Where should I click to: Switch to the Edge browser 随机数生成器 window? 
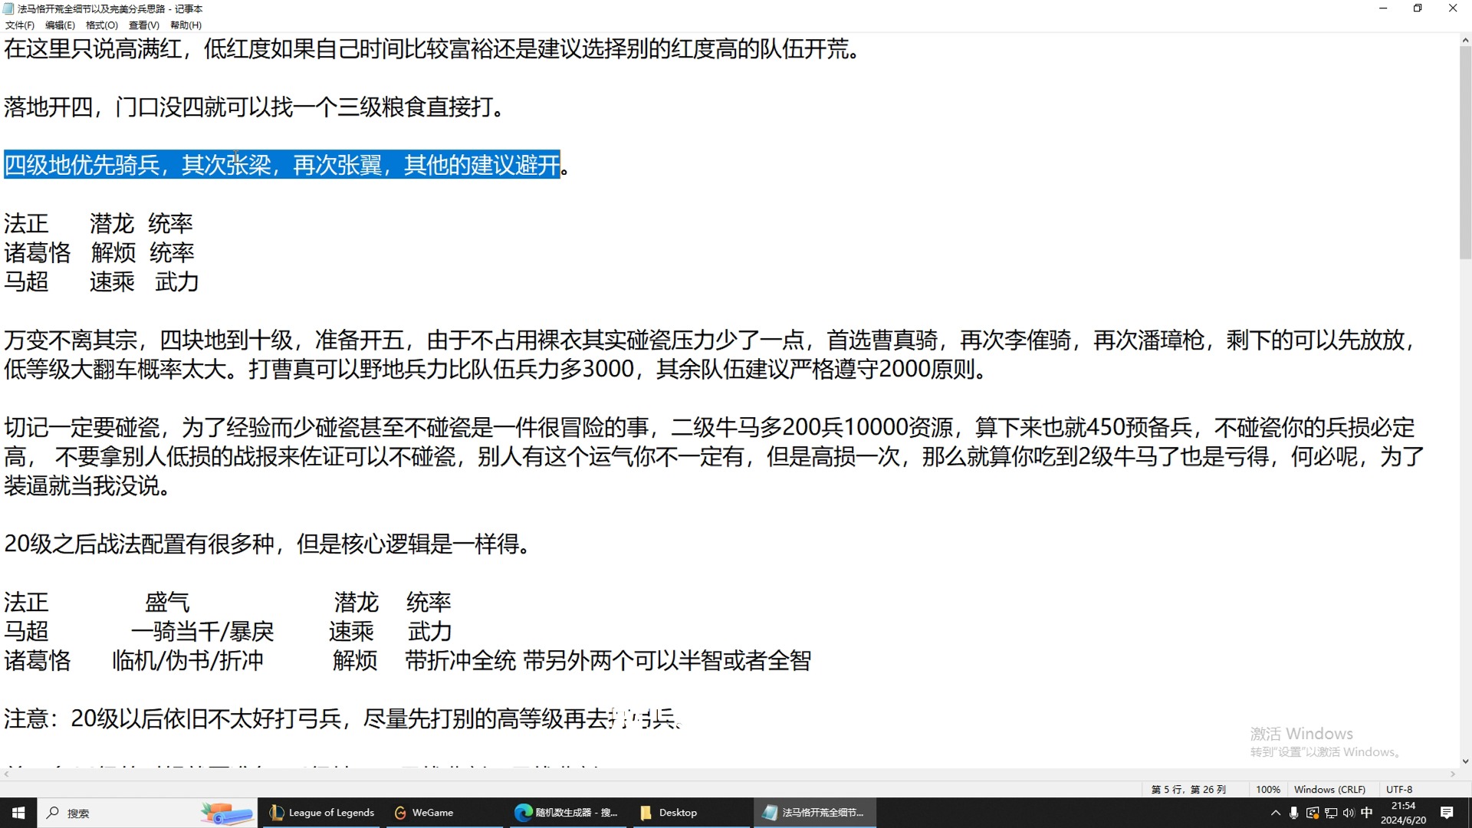click(x=567, y=813)
